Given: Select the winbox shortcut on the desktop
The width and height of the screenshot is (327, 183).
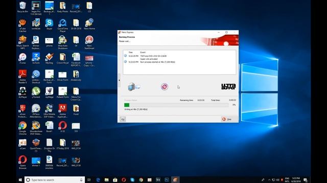Looking at the screenshot, I should [x=36, y=77].
